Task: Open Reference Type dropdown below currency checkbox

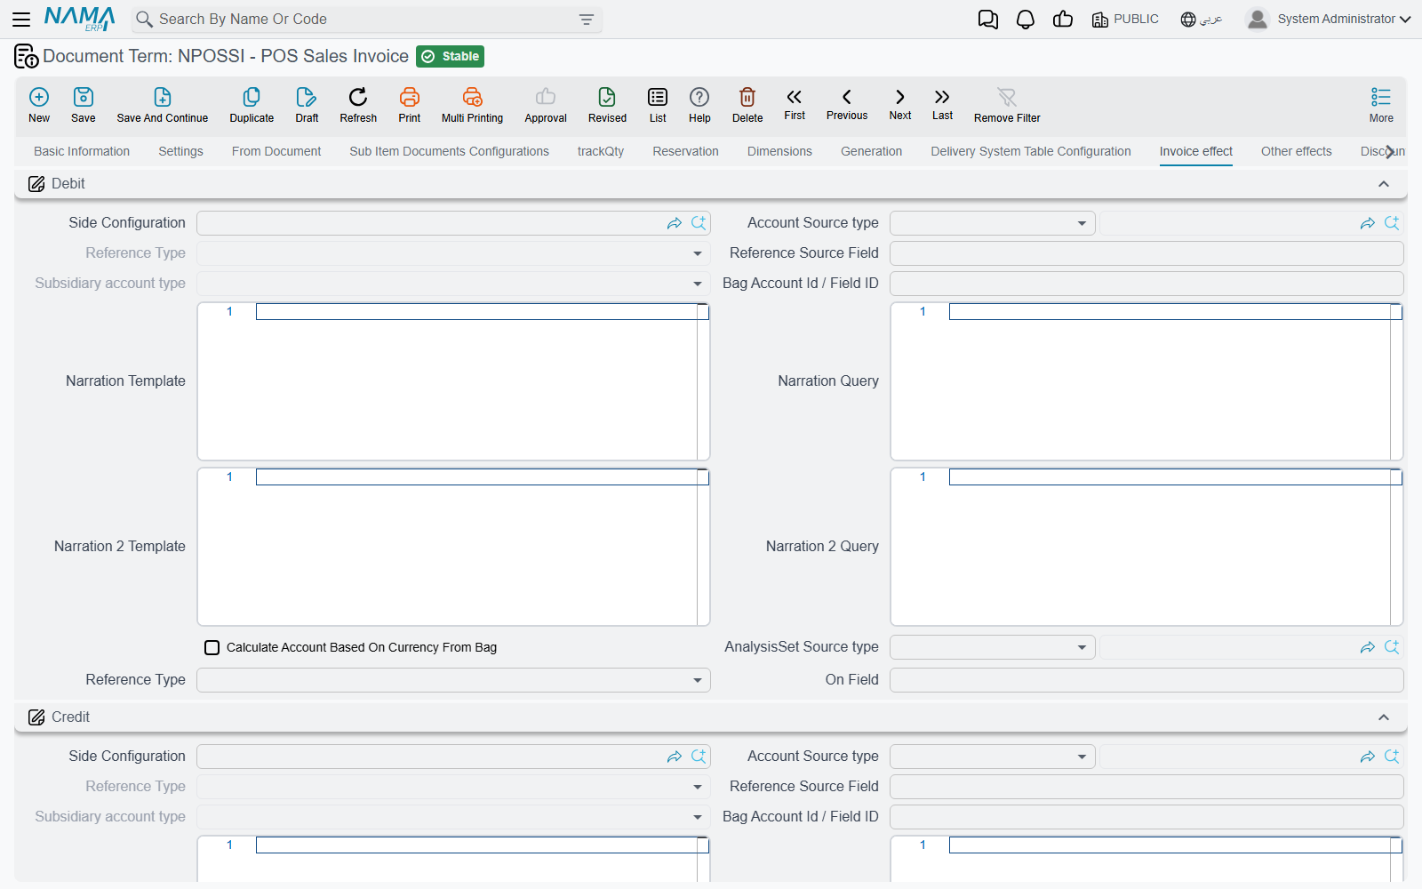Action: tap(453, 680)
